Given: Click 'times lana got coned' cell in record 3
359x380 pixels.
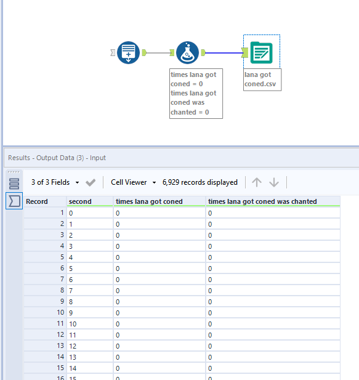Looking at the screenshot, I should [x=159, y=235].
